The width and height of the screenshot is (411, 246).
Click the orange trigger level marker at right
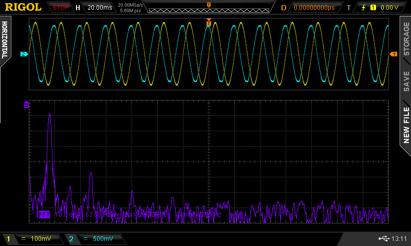(394, 54)
